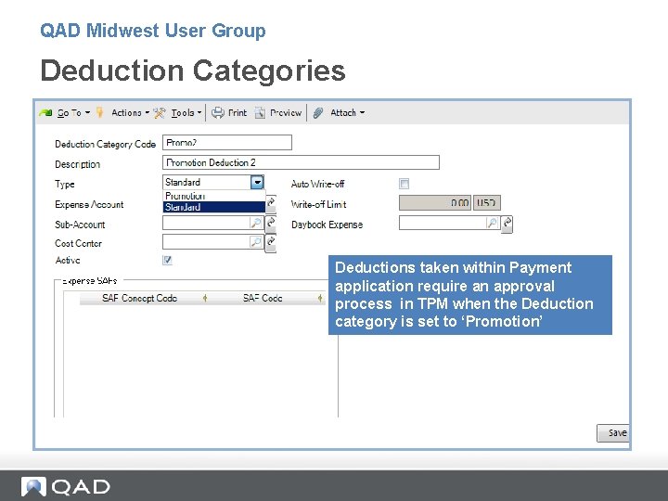Click the Cost Center input field
Screen dimensions: 668x501
pyautogui.click(x=206, y=242)
